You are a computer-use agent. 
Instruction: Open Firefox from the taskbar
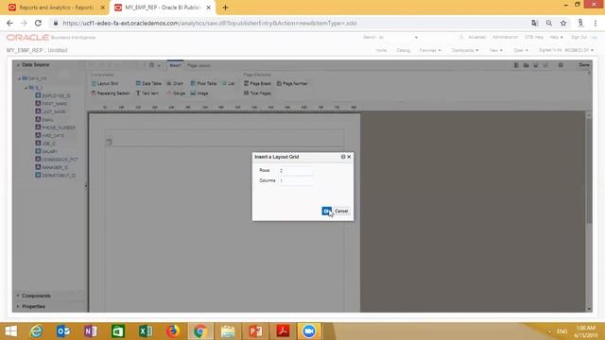coord(173,331)
